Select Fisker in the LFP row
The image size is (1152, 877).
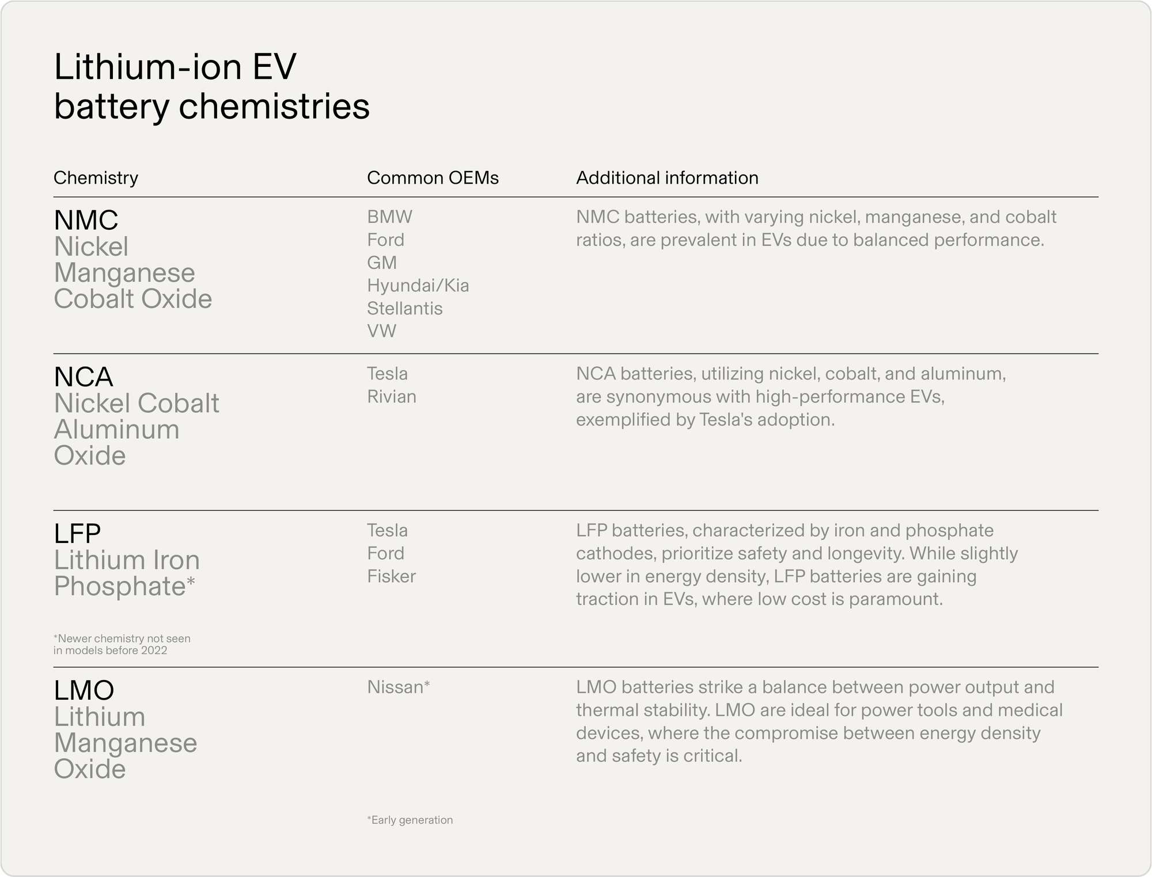(391, 576)
